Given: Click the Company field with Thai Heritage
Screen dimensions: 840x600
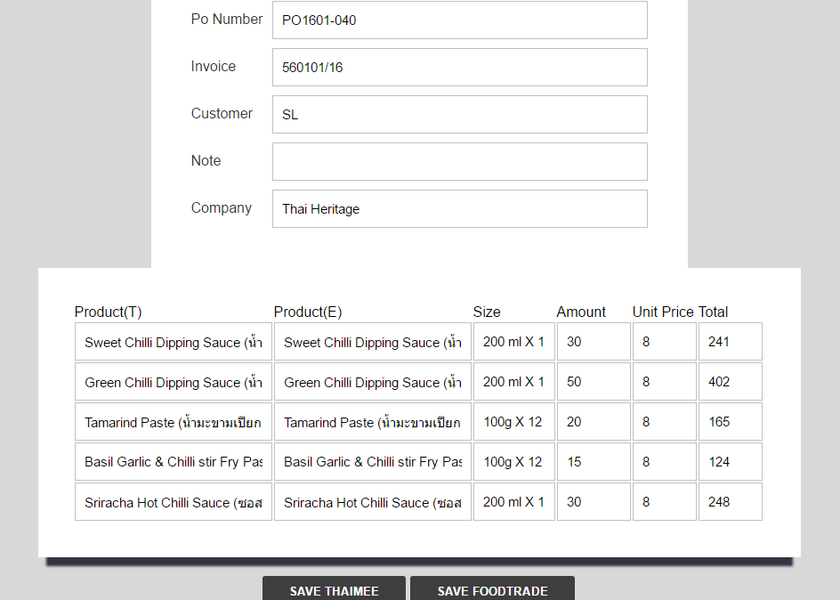Looking at the screenshot, I should 459,209.
